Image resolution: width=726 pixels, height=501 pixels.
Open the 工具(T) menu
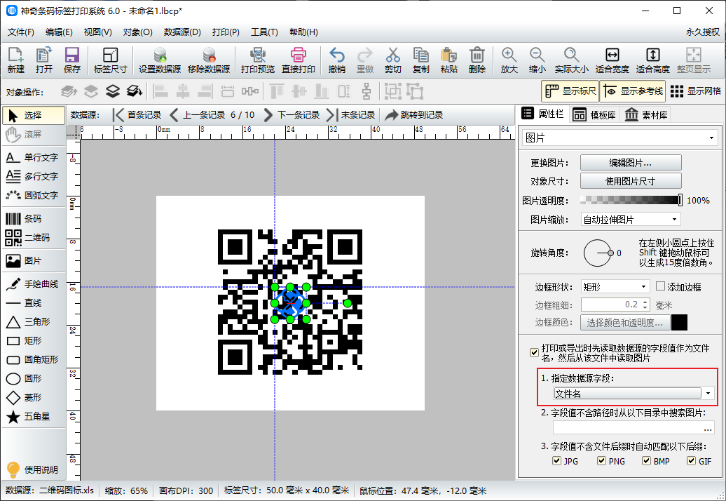[x=264, y=32]
